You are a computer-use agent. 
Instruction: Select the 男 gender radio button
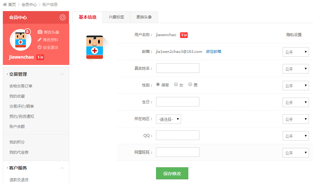190,85
